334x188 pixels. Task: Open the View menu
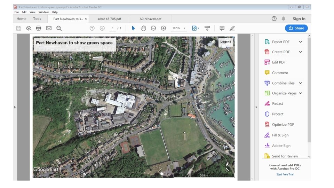tap(32, 12)
